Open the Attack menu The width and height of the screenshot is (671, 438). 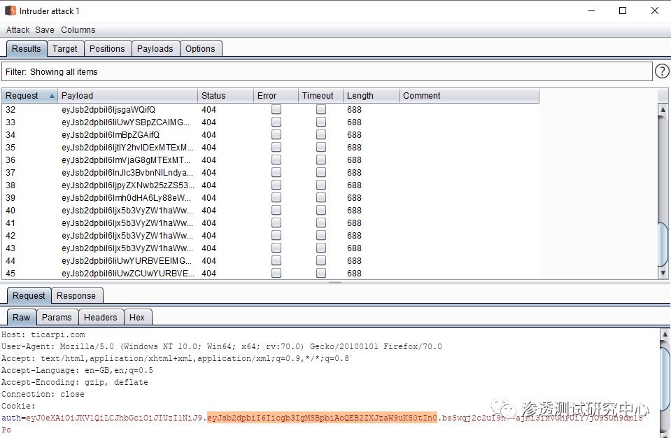[18, 30]
